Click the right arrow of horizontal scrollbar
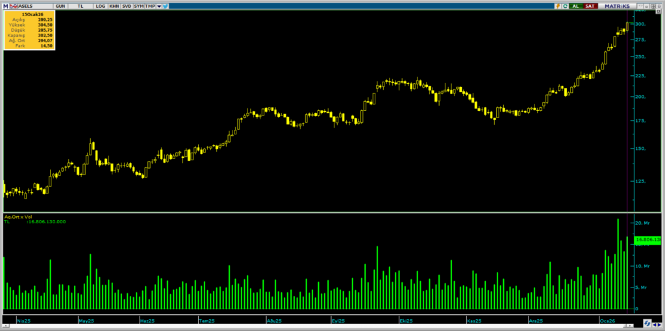 [630, 326]
